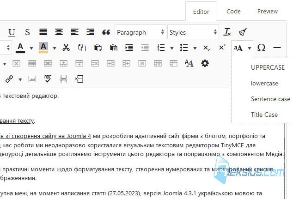293x199 pixels.
Task: Click the Blockquote icon
Action: click(x=106, y=32)
